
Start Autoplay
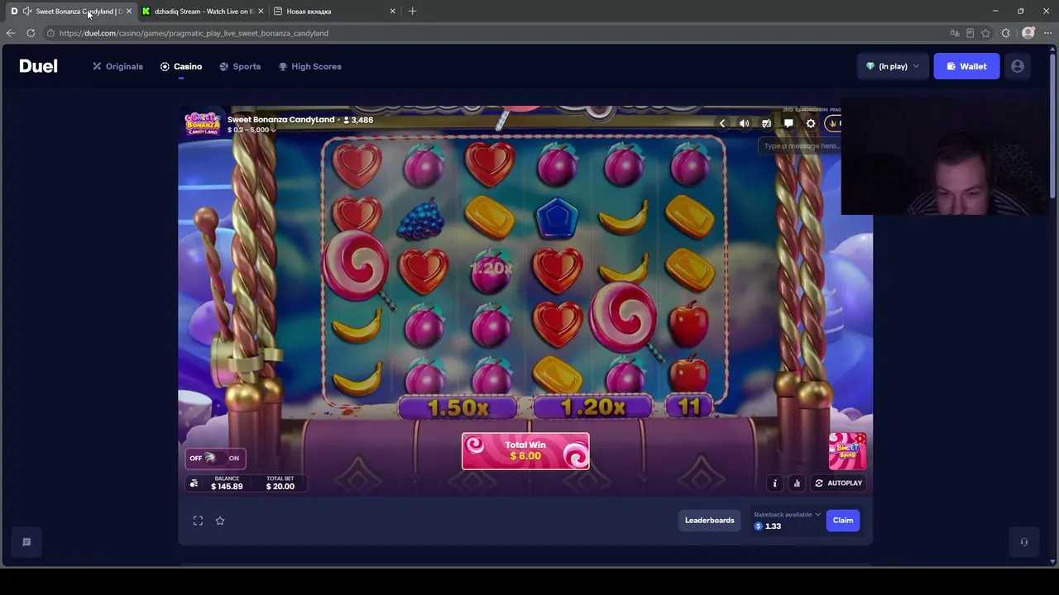point(838,483)
